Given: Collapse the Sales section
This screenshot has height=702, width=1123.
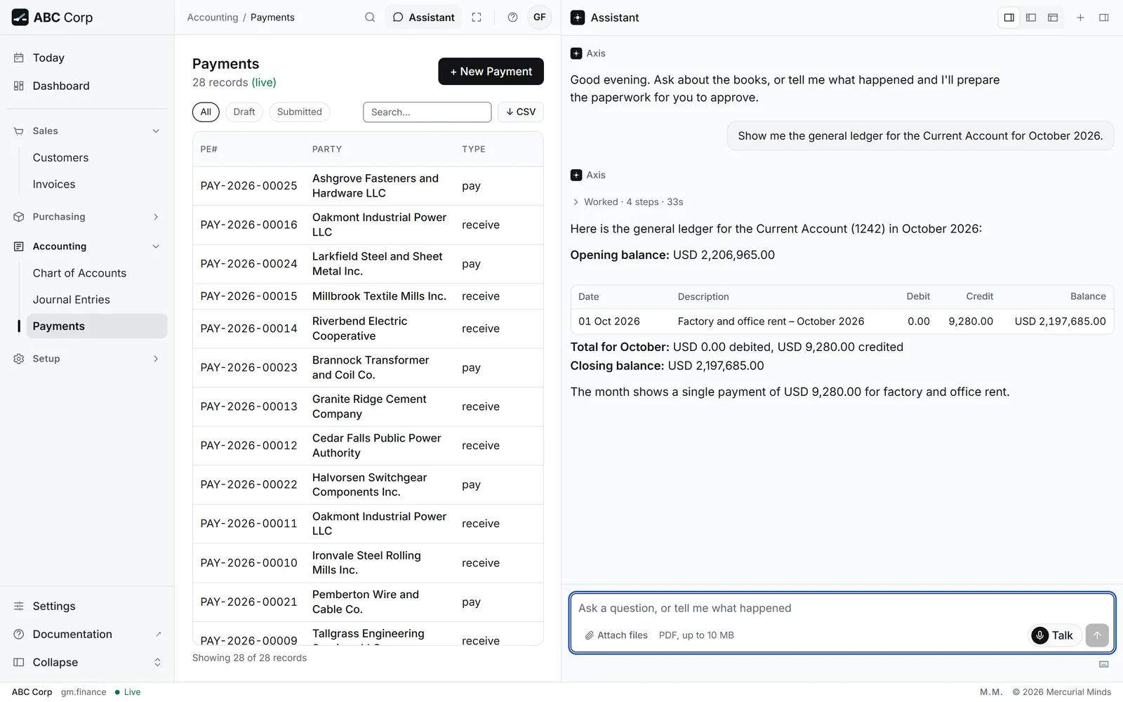Looking at the screenshot, I should [87, 131].
